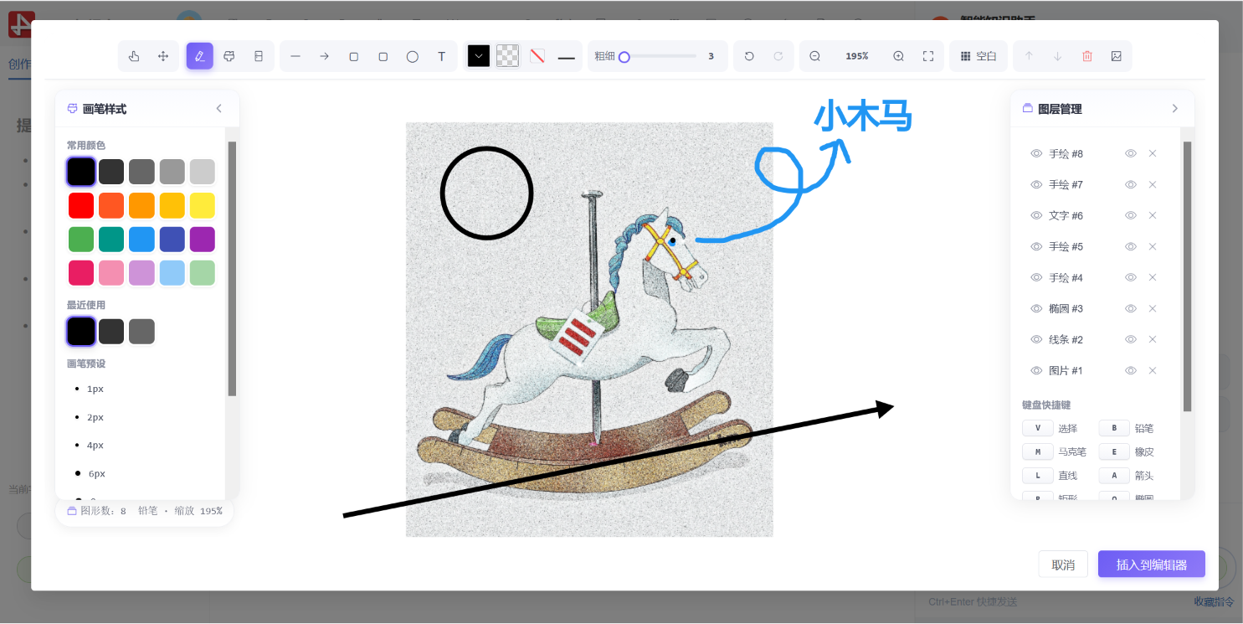Select the rectangle tool beside the ellipse tool
Image resolution: width=1243 pixels, height=624 pixels.
pos(383,56)
